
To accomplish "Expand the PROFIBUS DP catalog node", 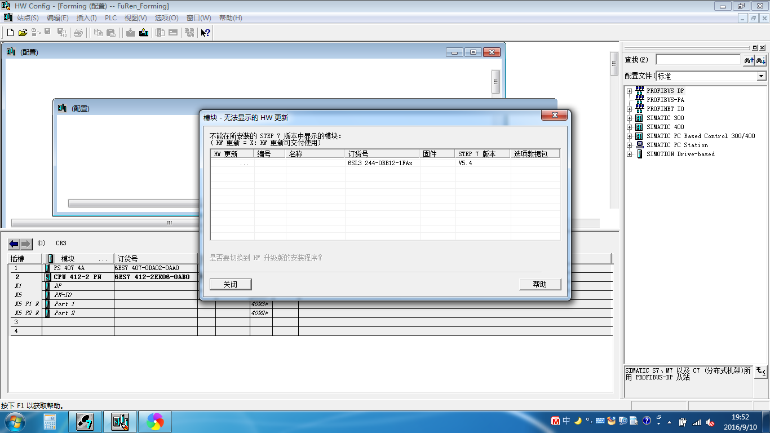I will [629, 91].
